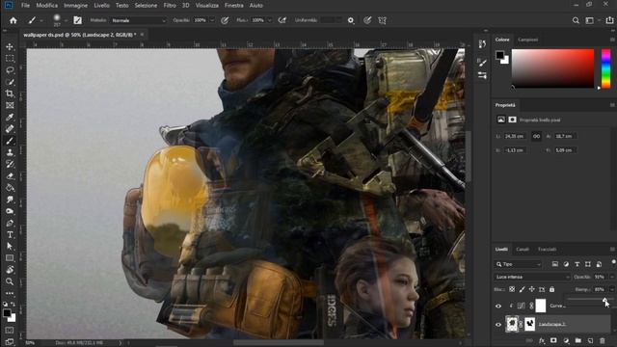617x347 pixels.
Task: Switch to the Tracciati tab
Action: (547, 250)
